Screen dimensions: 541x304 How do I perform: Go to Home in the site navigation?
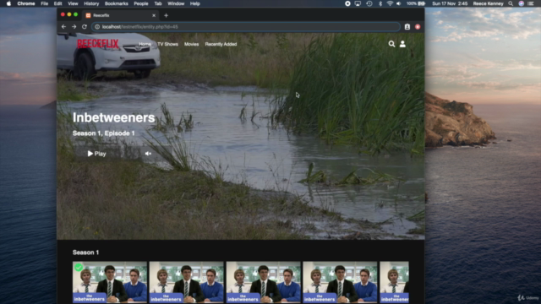[x=145, y=44]
